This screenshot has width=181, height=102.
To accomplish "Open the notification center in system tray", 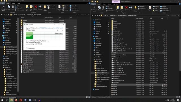I will click(x=178, y=100).
